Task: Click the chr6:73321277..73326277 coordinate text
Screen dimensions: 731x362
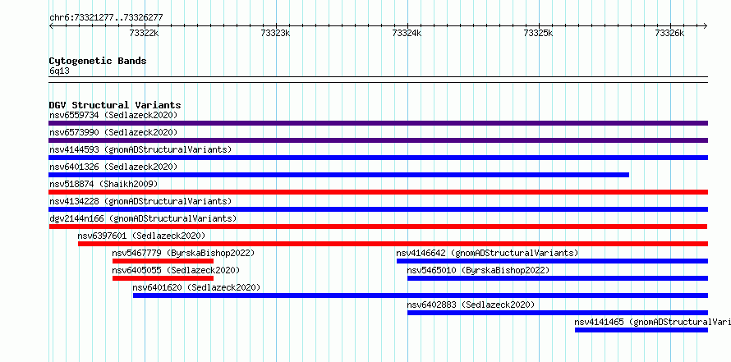Action: 106,18
